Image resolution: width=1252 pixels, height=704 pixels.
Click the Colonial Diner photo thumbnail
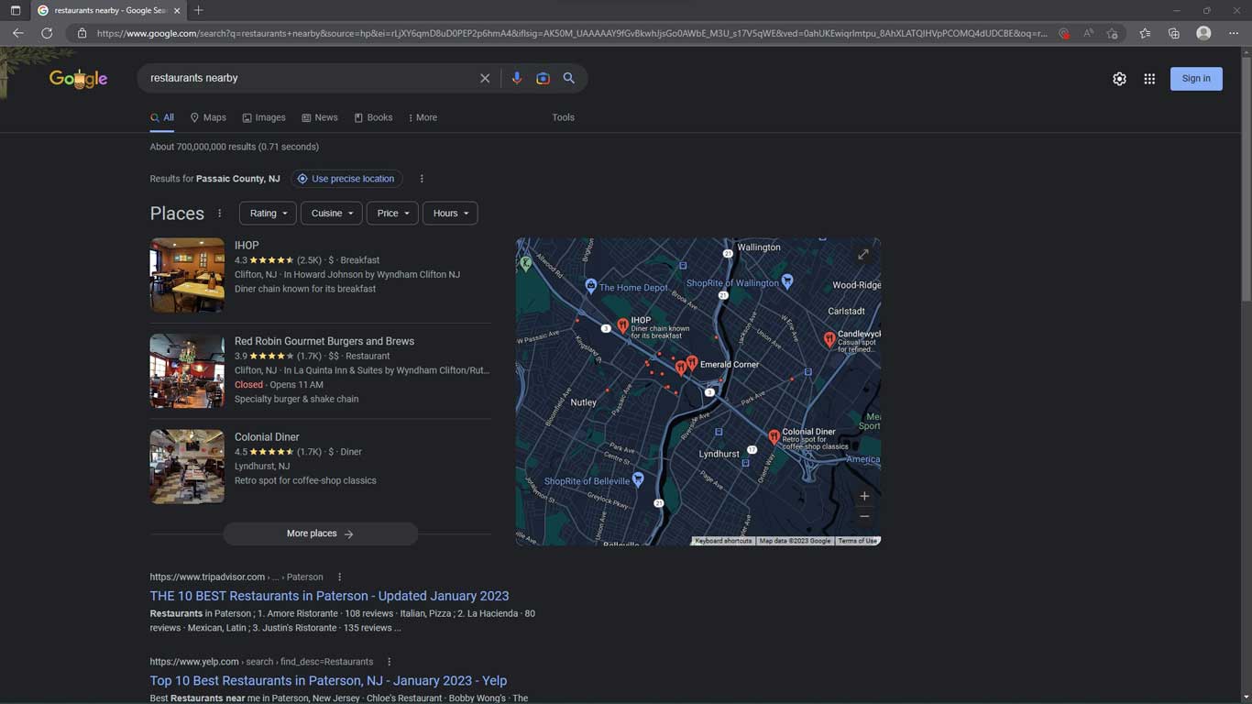(x=187, y=467)
